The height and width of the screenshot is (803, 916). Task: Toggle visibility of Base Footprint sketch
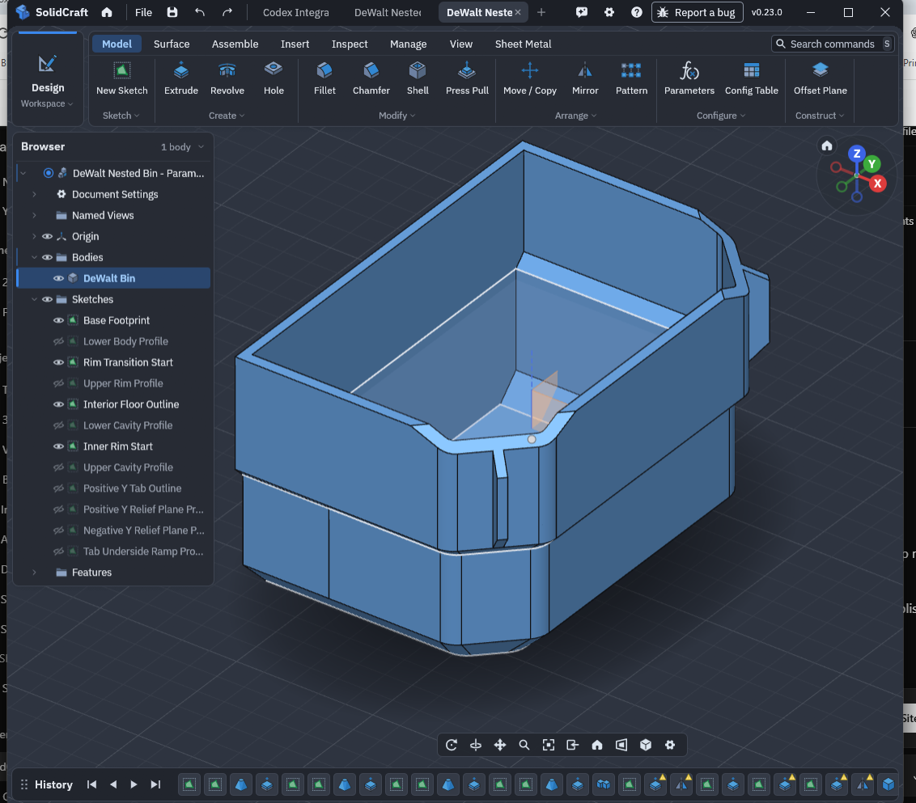click(x=58, y=320)
